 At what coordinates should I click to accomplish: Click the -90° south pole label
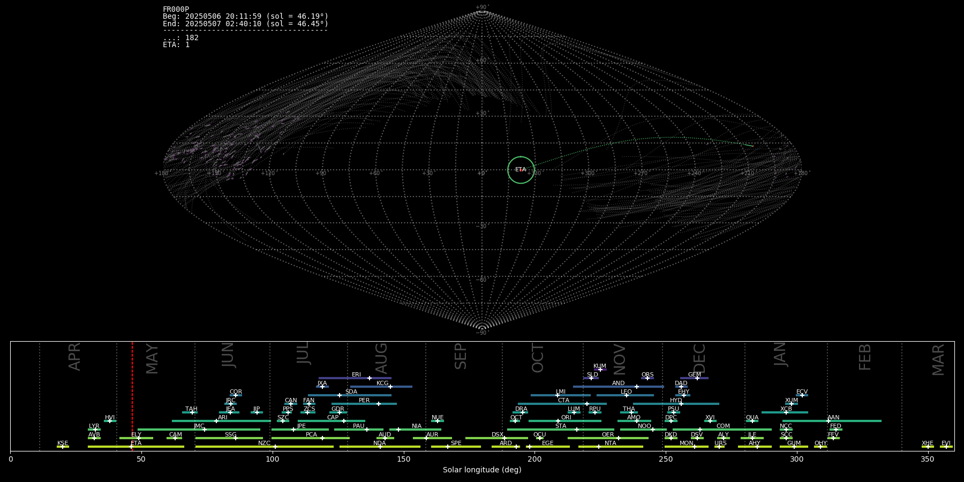coord(482,333)
